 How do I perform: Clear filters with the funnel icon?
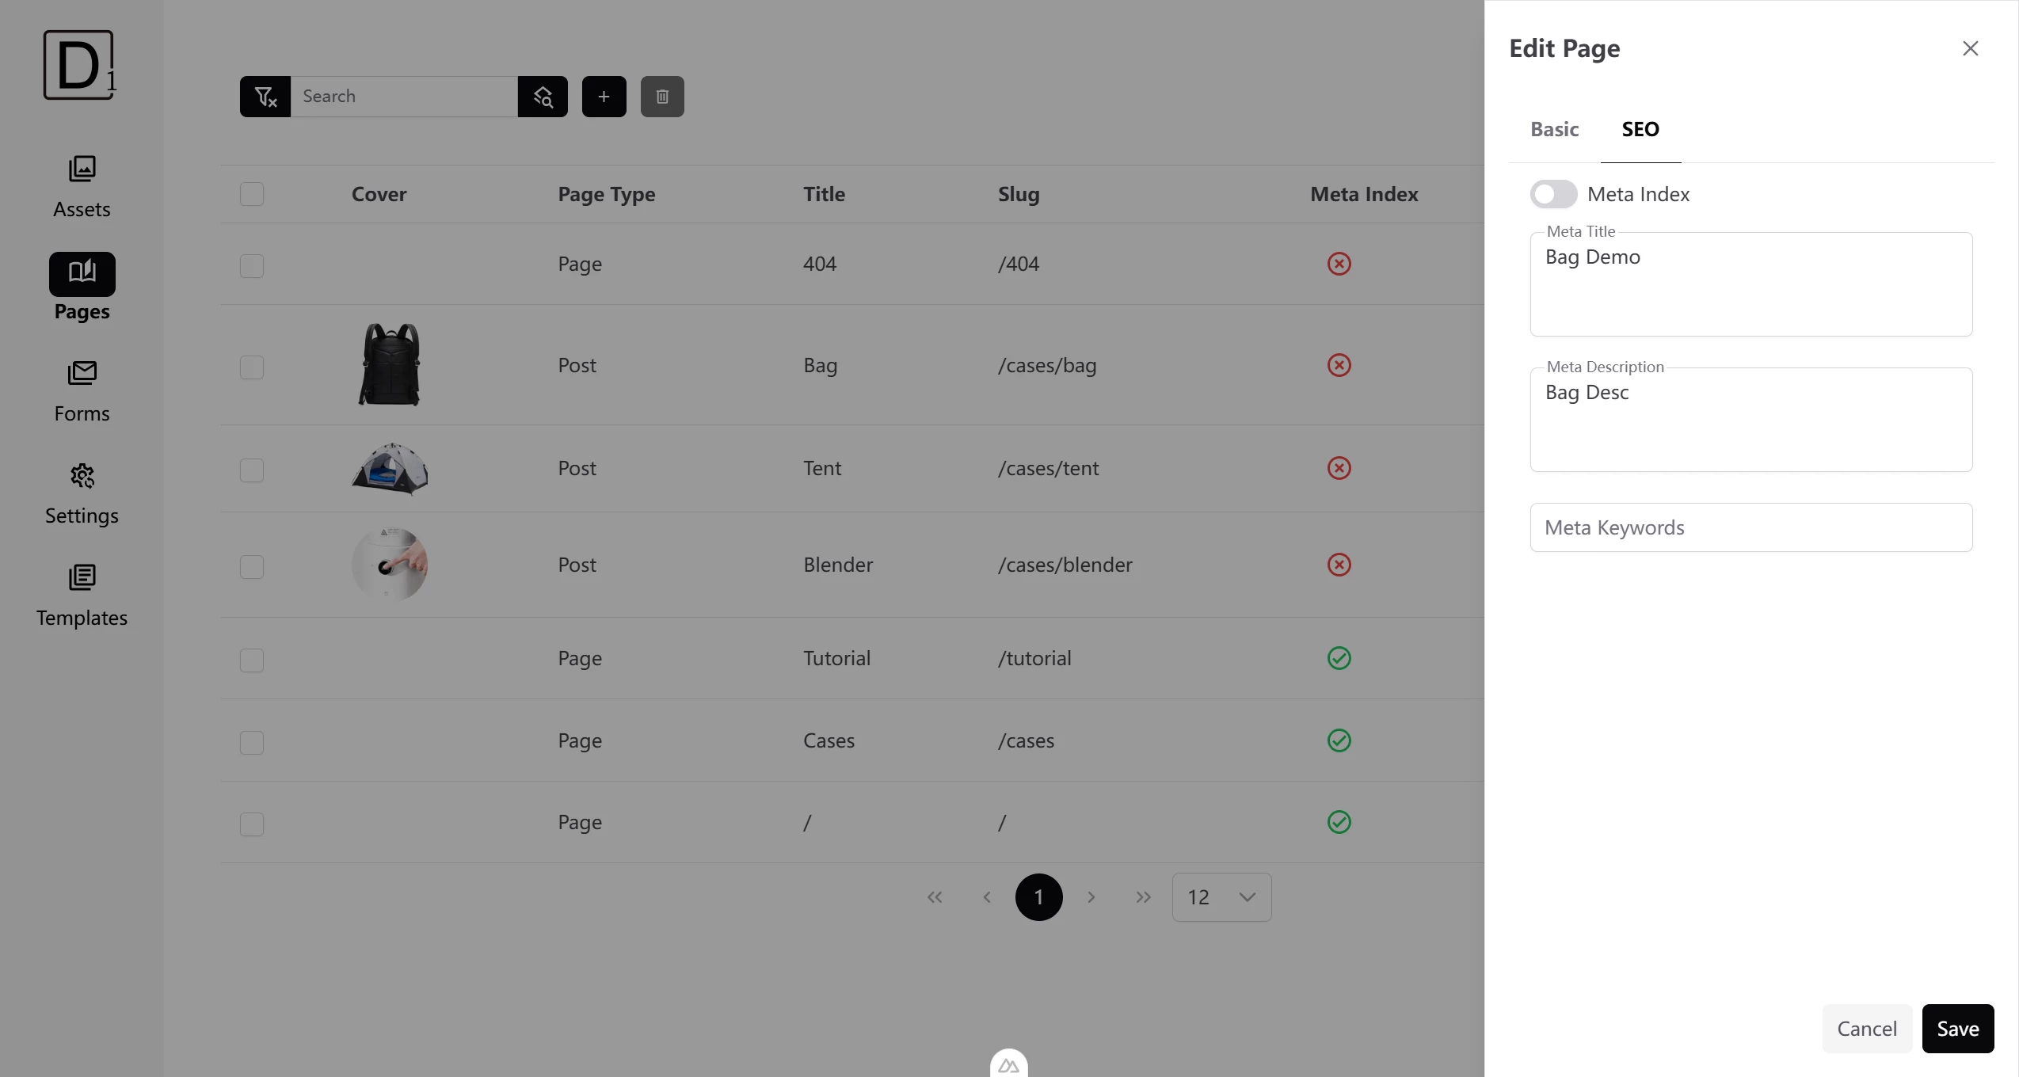coord(265,97)
